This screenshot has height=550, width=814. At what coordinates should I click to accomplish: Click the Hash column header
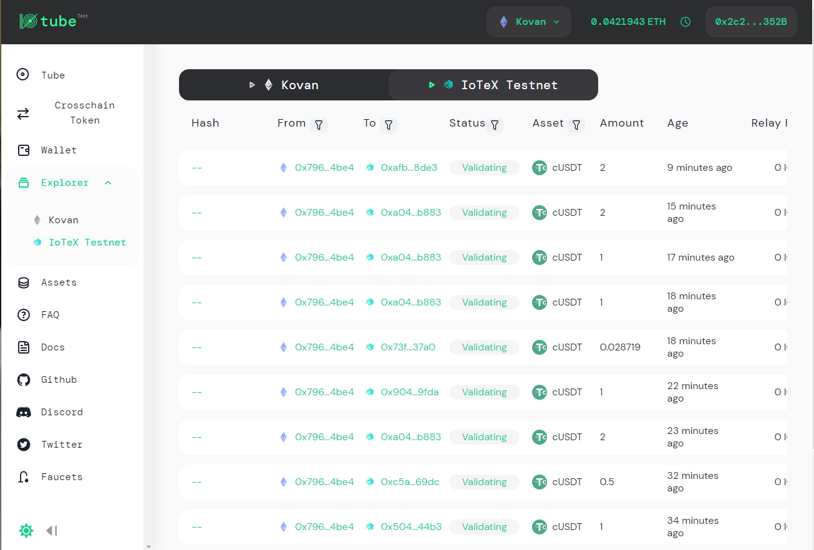(205, 123)
